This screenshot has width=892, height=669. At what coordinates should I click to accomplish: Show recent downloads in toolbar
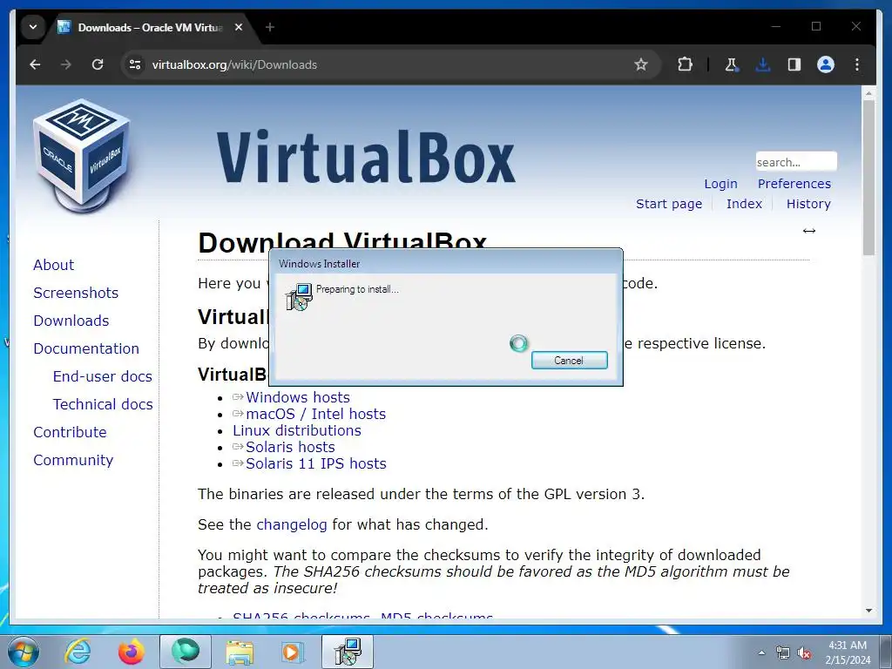763,64
